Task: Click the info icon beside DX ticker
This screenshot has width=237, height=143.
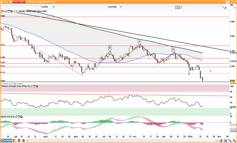Action: point(10,2)
